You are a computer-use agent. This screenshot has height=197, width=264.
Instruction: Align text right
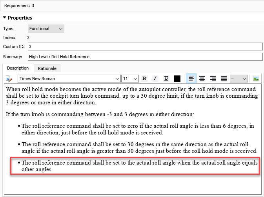click(213, 78)
